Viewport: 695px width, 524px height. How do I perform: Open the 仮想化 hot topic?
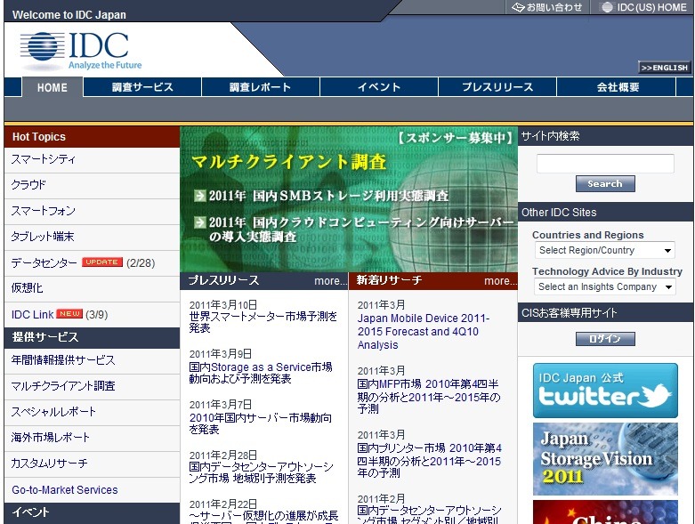[x=27, y=288]
